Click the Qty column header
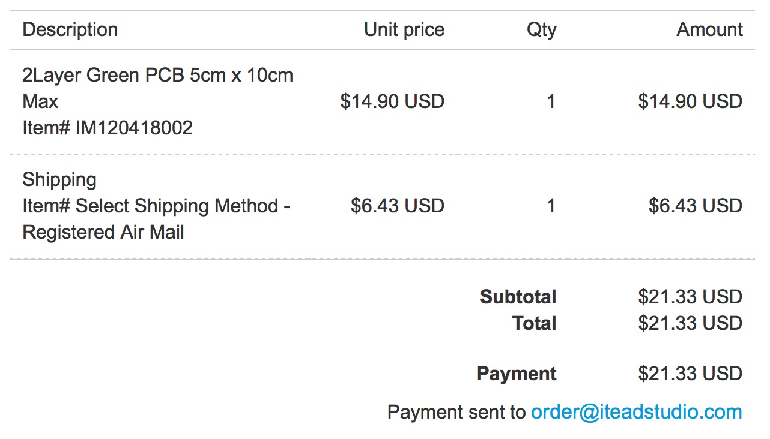The width and height of the screenshot is (770, 439). click(x=542, y=30)
